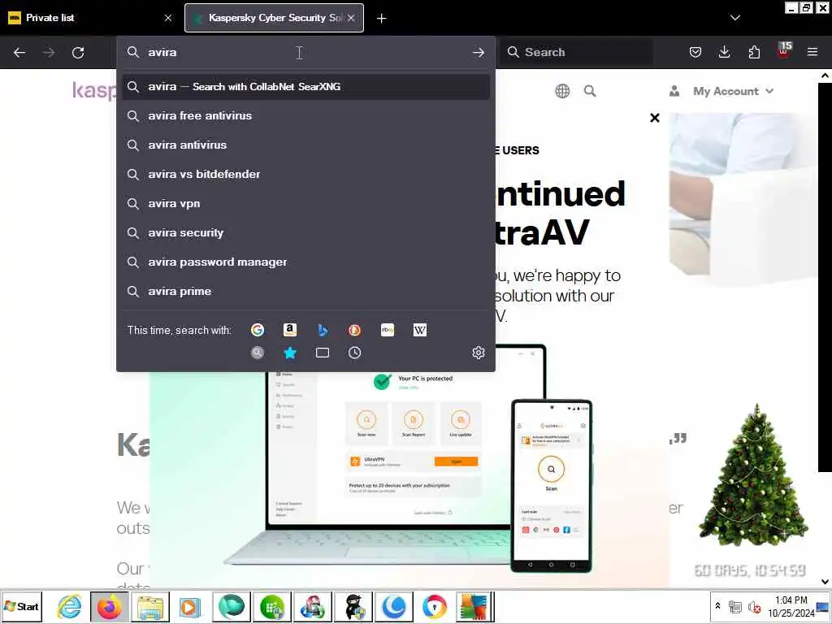832x624 pixels.
Task: Search this time with Wikipedia
Action: click(420, 330)
